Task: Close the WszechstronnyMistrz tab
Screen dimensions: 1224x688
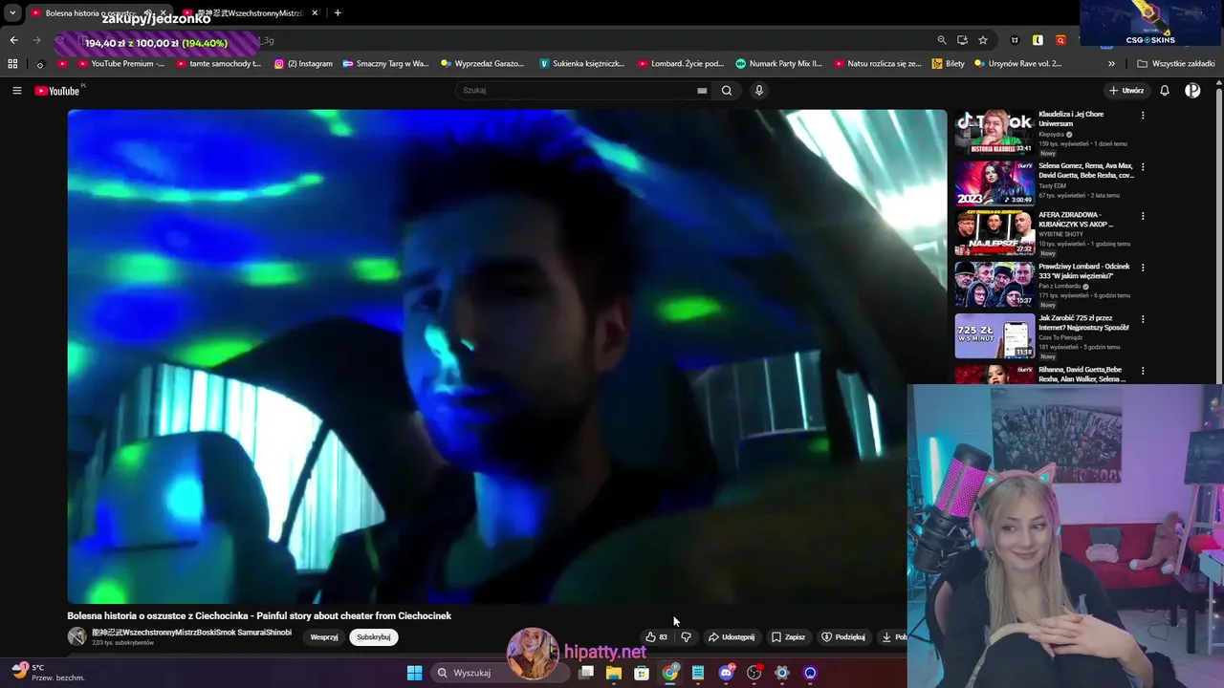Action: point(315,13)
